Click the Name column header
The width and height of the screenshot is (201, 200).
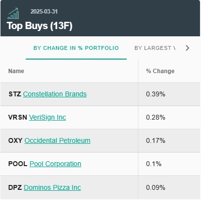(16, 71)
